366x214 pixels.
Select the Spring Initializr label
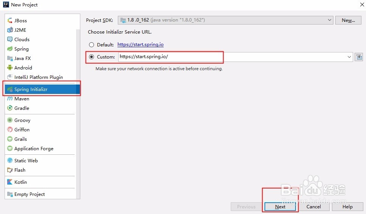click(31, 89)
